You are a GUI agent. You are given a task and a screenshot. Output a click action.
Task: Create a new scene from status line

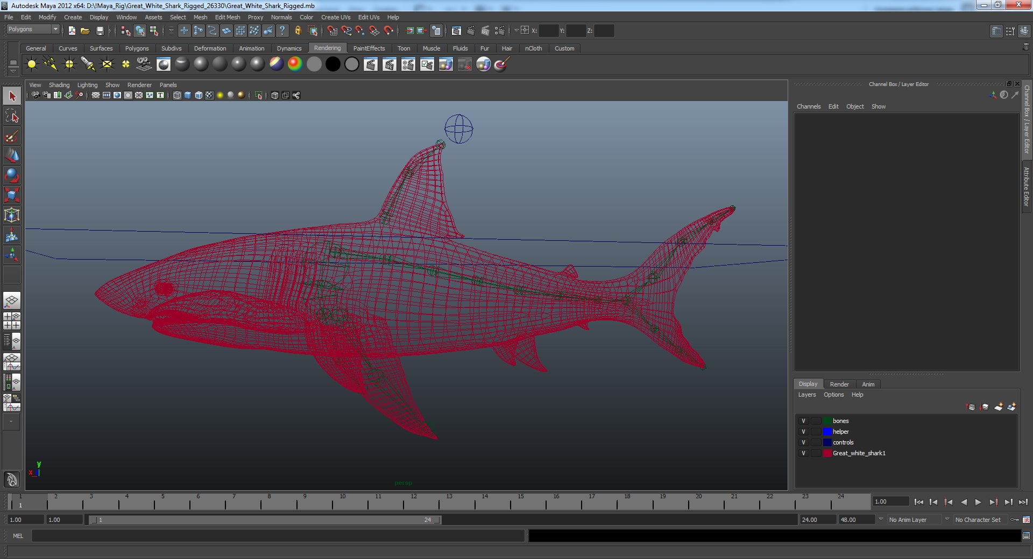click(72, 31)
